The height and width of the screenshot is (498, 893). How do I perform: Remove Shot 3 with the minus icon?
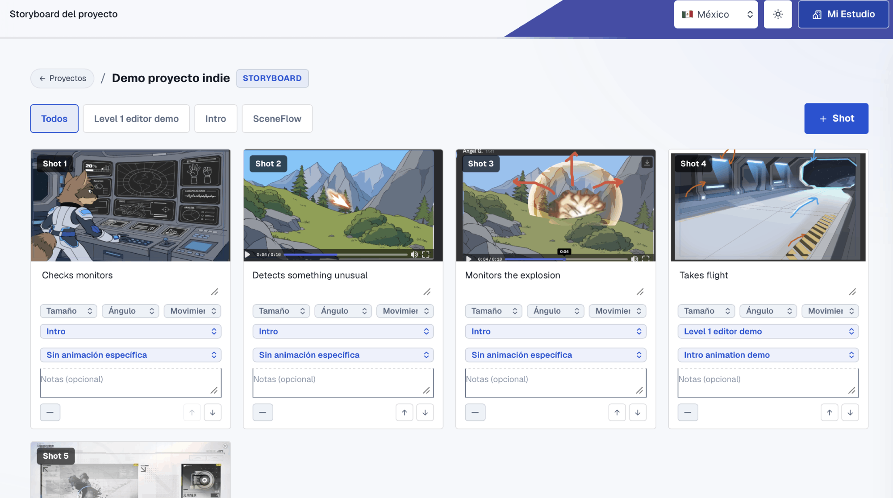pos(475,412)
